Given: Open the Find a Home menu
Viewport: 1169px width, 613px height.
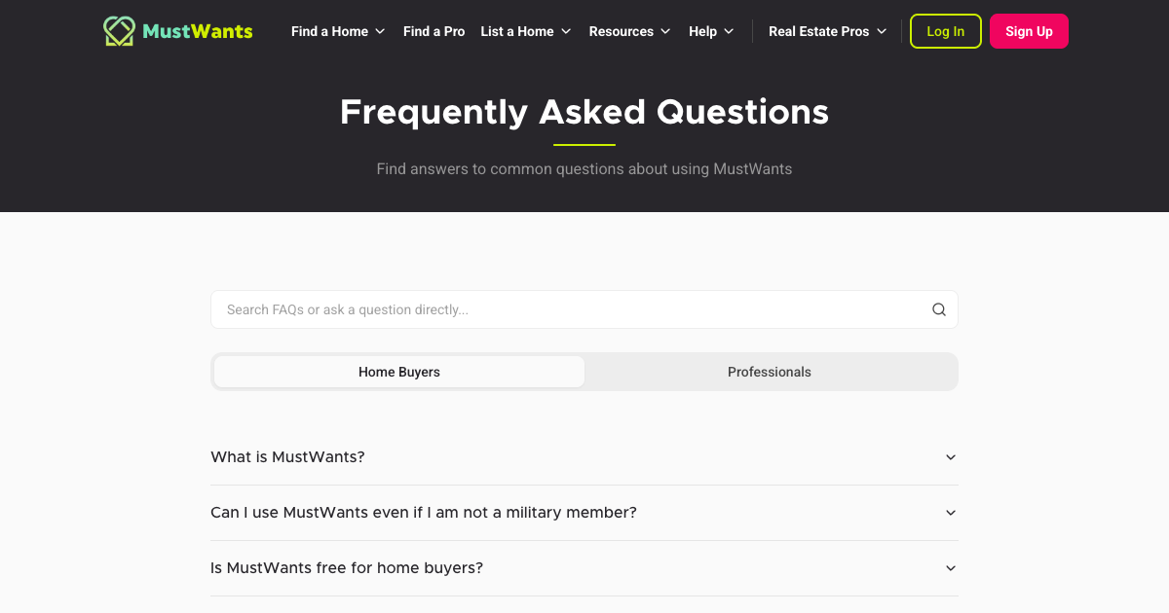Looking at the screenshot, I should 329,31.
